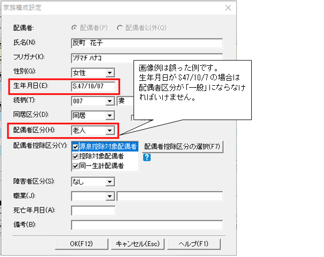Click the 生年月日 field showing S.47/10/07
The height and width of the screenshot is (257, 324).
93,86
